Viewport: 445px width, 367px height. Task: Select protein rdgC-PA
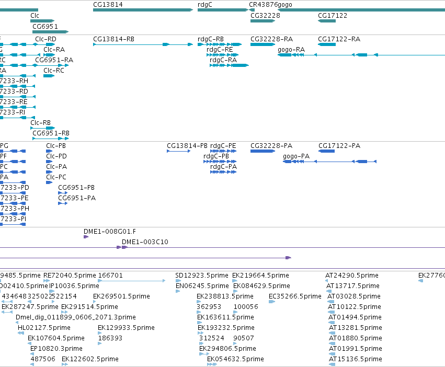[x=223, y=172]
